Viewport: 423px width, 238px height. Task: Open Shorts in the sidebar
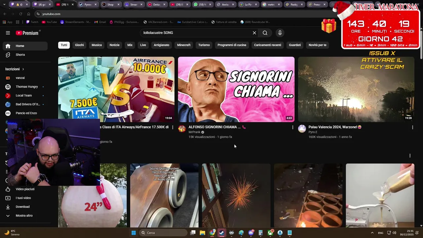pos(25,55)
